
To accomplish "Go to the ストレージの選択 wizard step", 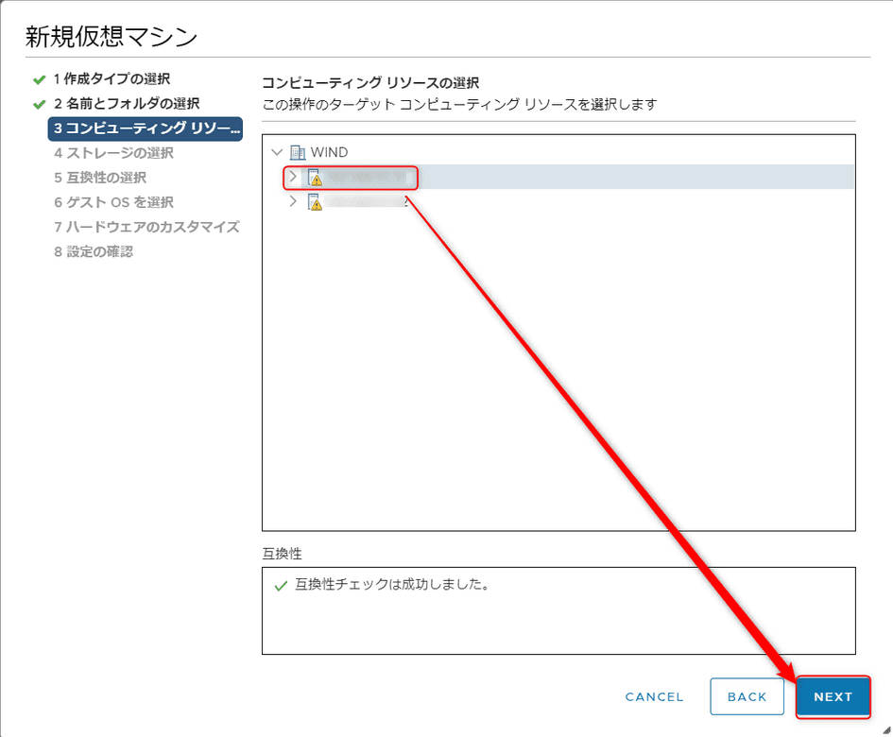I will [94, 152].
